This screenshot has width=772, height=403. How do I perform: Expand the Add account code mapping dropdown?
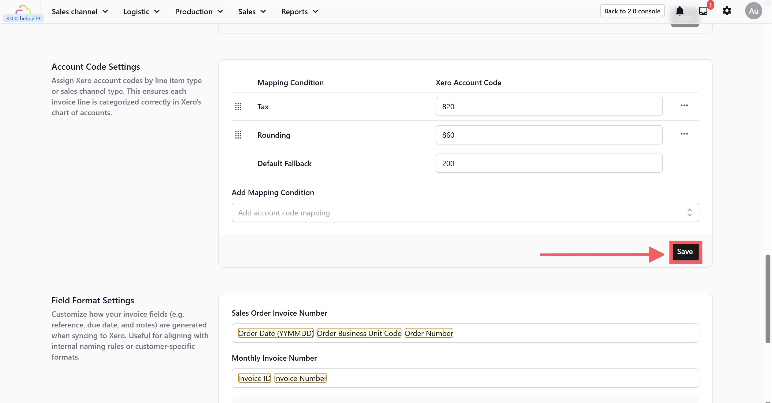[x=465, y=212]
